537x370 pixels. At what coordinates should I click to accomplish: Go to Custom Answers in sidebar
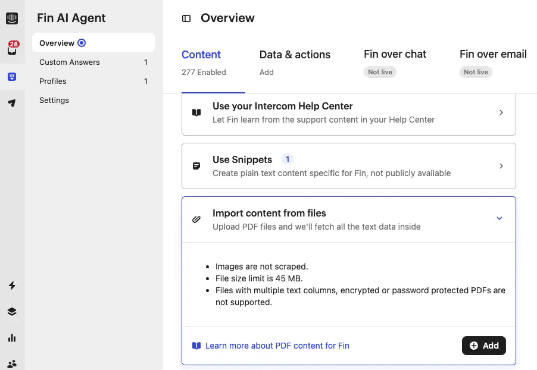(x=70, y=62)
